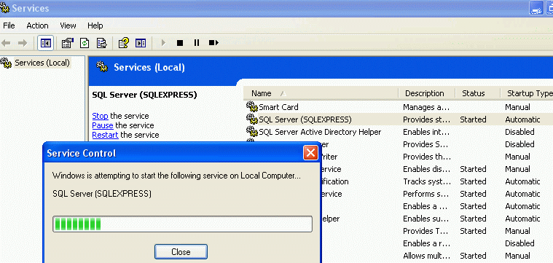The height and width of the screenshot is (263, 553).
Task: Open the Action menu
Action: [x=37, y=25]
